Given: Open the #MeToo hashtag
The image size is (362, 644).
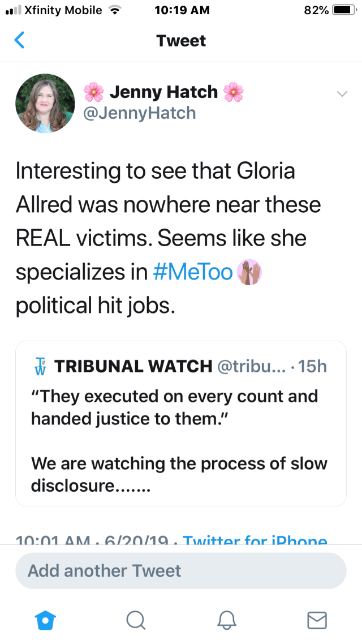Looking at the screenshot, I should click(x=193, y=273).
